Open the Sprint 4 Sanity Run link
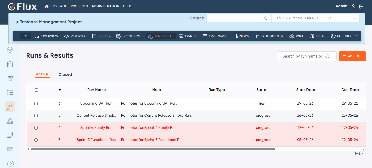The width and height of the screenshot is (372, 168). click(96, 128)
